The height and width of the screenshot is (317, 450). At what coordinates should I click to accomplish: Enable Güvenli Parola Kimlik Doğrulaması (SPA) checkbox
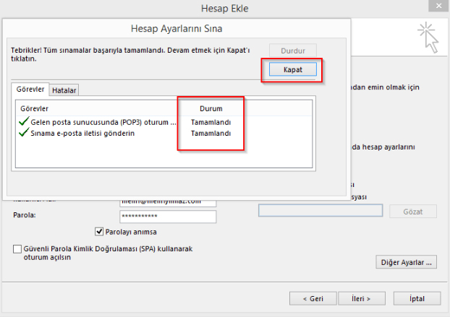[17, 248]
